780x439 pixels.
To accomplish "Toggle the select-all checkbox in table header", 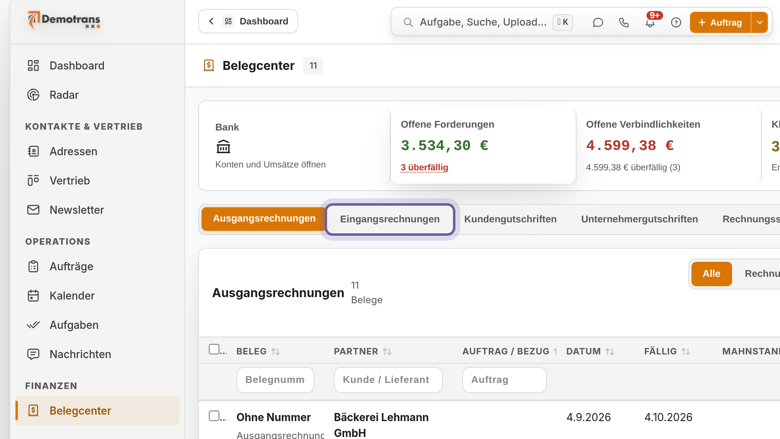I will coord(214,349).
